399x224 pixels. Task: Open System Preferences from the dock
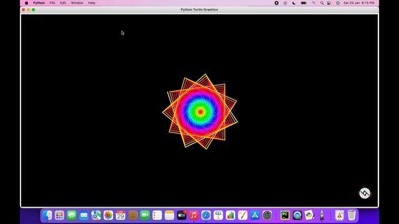267,215
